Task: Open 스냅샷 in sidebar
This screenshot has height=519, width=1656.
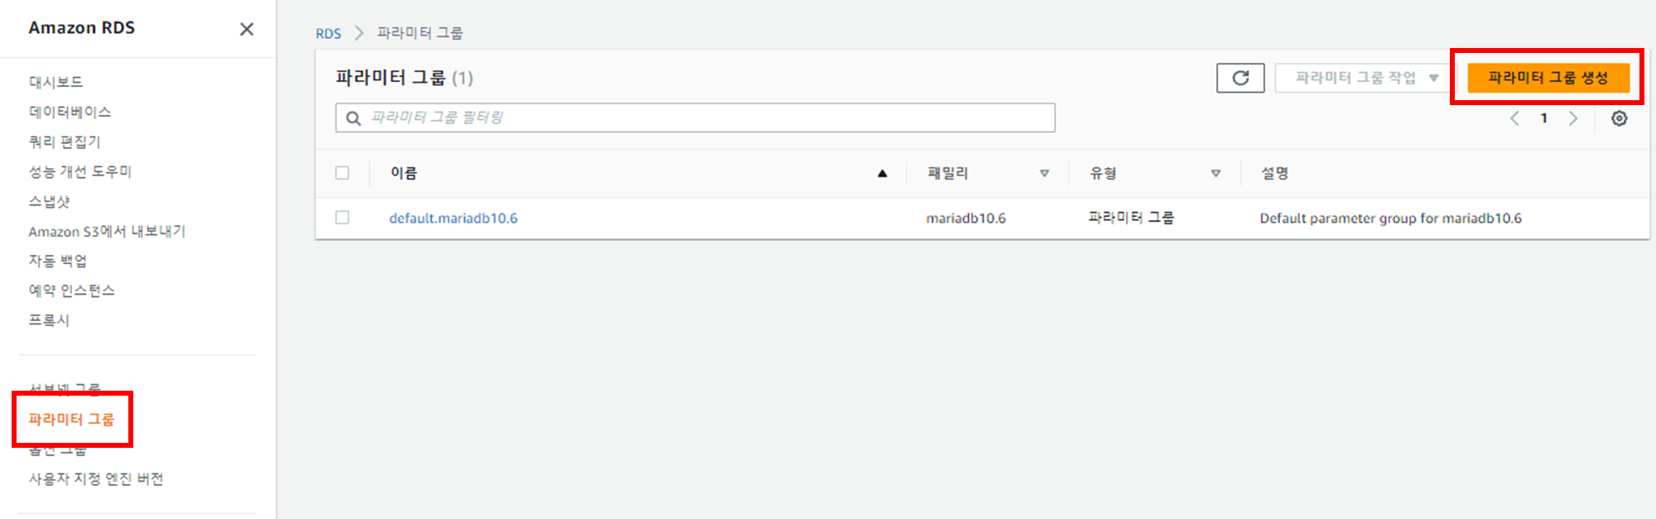Action: pos(50,201)
